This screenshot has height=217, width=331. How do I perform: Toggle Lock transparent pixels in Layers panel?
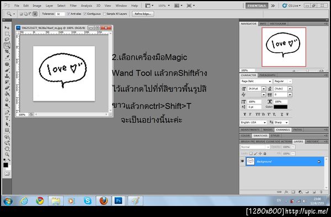[x=251, y=154]
